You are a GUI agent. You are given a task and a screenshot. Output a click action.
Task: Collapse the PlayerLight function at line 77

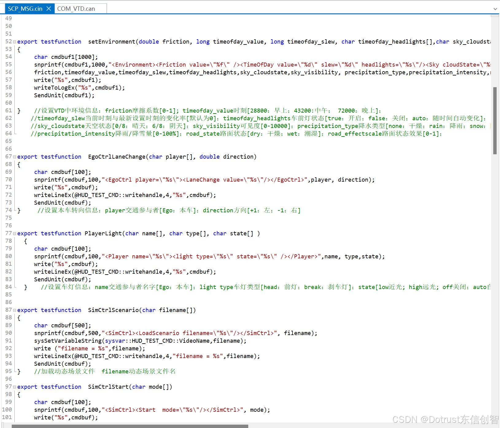pos(14,233)
